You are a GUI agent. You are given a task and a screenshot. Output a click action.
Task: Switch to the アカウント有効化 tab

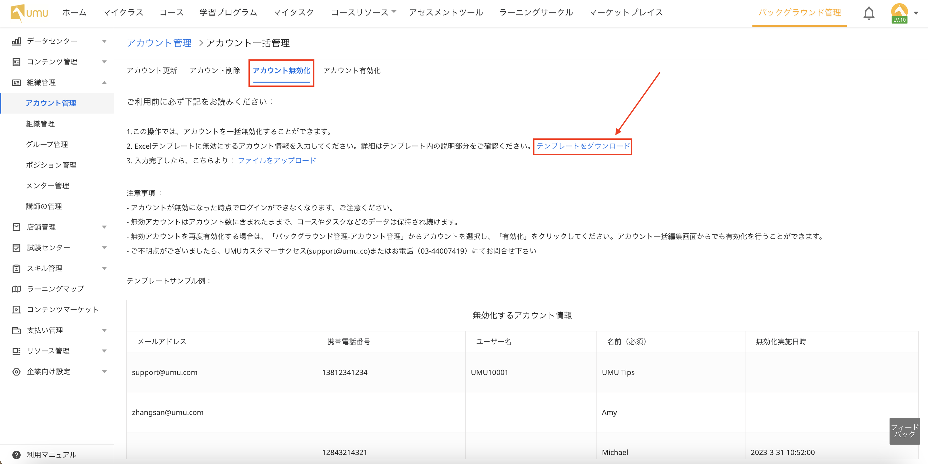[352, 70]
